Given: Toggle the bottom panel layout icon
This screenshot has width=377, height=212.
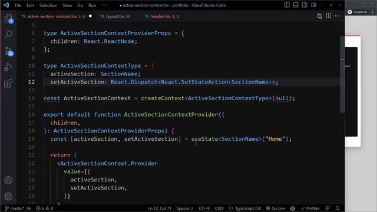Looking at the screenshot, I should pos(296,5).
